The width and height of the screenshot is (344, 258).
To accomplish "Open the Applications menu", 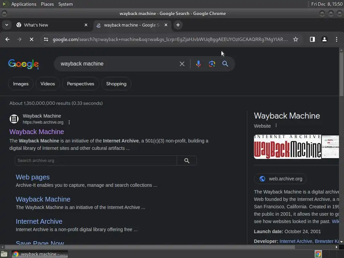I will tap(24, 4).
